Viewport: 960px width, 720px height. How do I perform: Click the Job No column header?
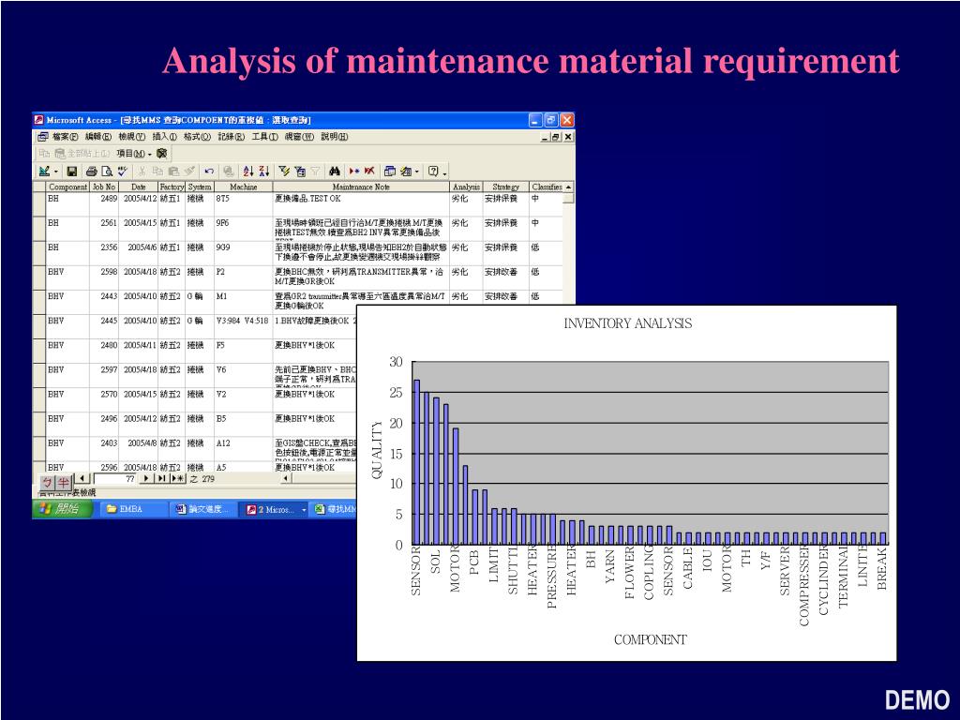tap(104, 187)
